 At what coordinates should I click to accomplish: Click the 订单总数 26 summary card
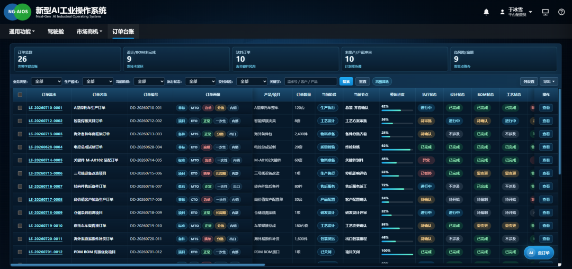[x=67, y=59]
